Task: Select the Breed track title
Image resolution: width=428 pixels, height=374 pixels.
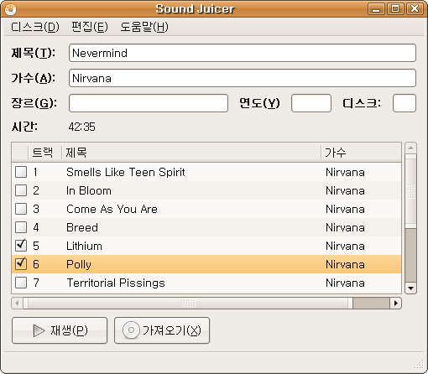Action: point(82,227)
